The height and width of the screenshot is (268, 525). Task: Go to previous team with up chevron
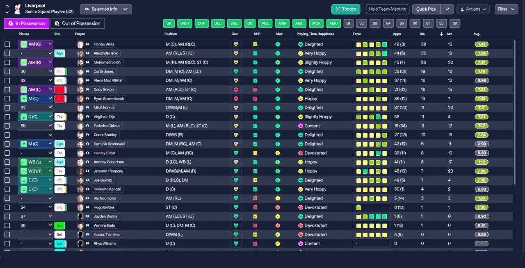pyautogui.click(x=7, y=6)
